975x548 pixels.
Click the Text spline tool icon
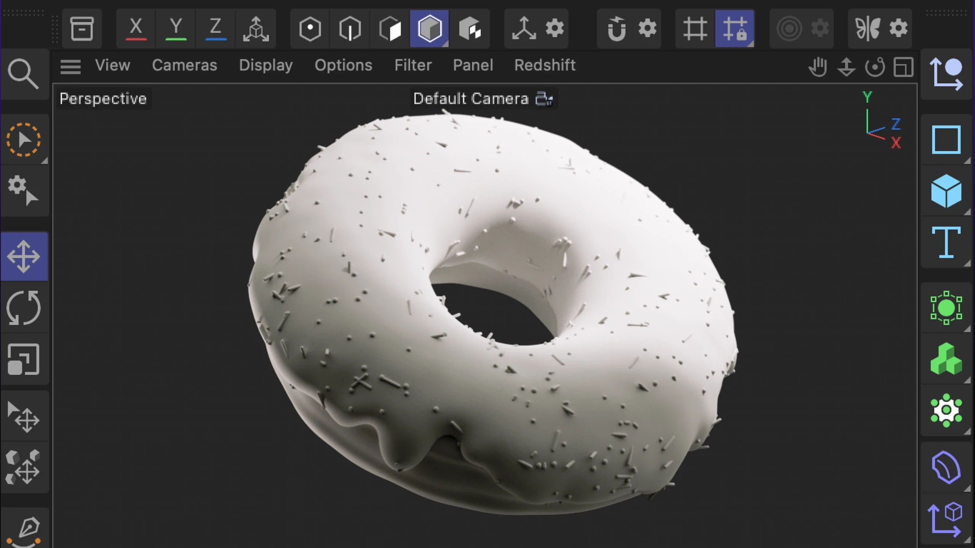click(946, 242)
